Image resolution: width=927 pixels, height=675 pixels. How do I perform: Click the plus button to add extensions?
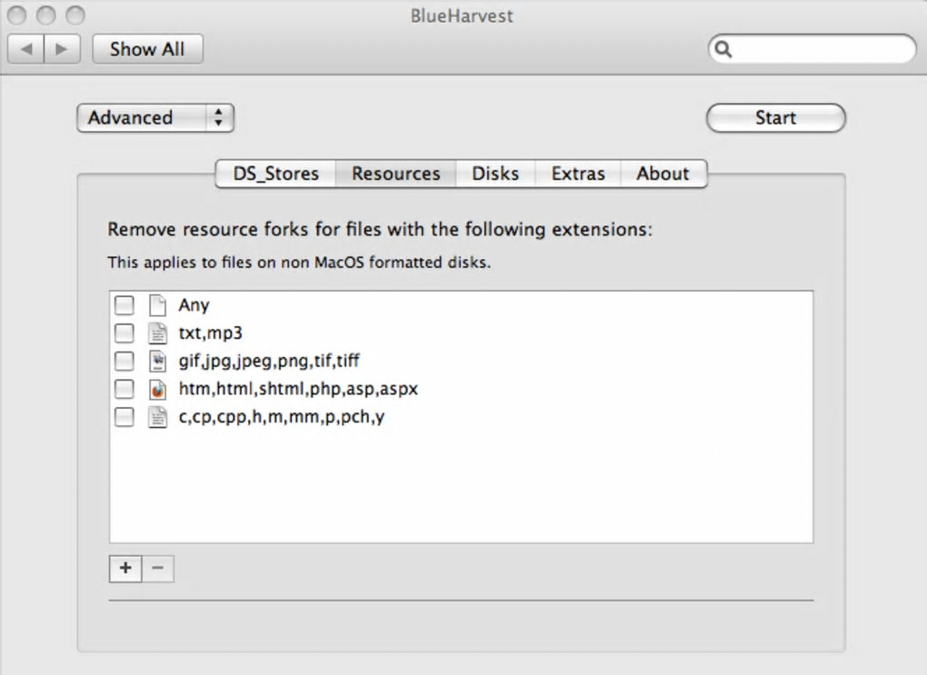pyautogui.click(x=125, y=569)
